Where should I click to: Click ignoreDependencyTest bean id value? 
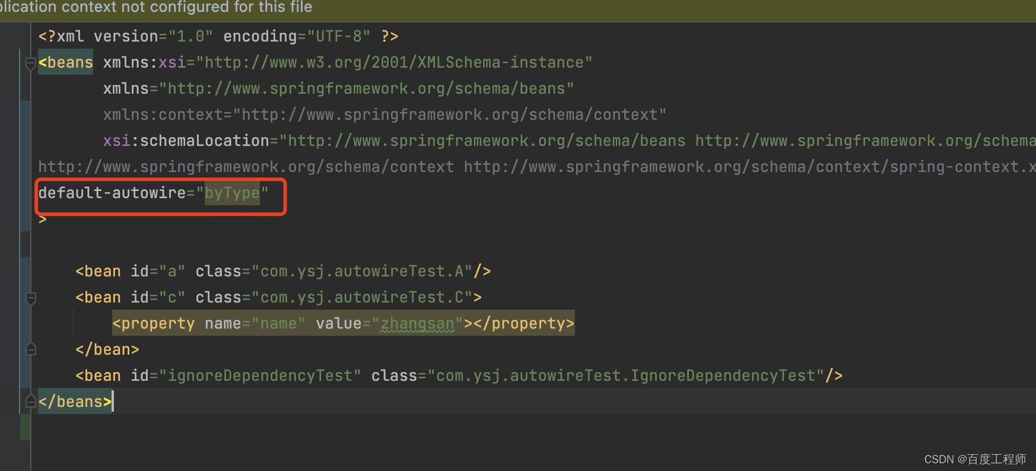click(x=260, y=375)
